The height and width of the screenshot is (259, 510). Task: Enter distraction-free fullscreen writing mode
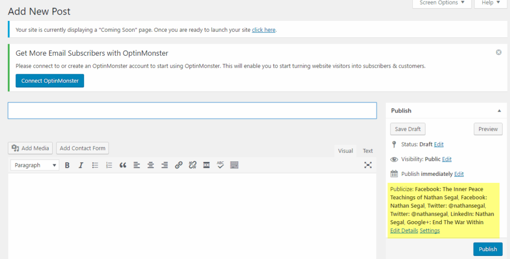(368, 165)
